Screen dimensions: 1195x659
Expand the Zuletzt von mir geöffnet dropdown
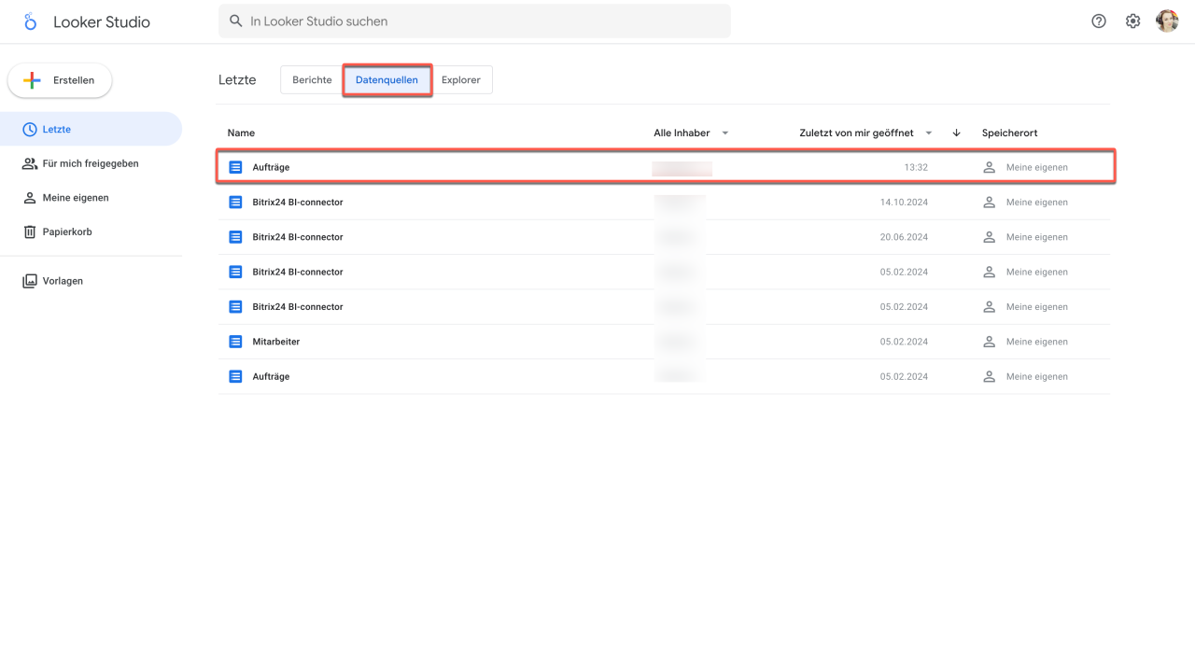(x=928, y=133)
